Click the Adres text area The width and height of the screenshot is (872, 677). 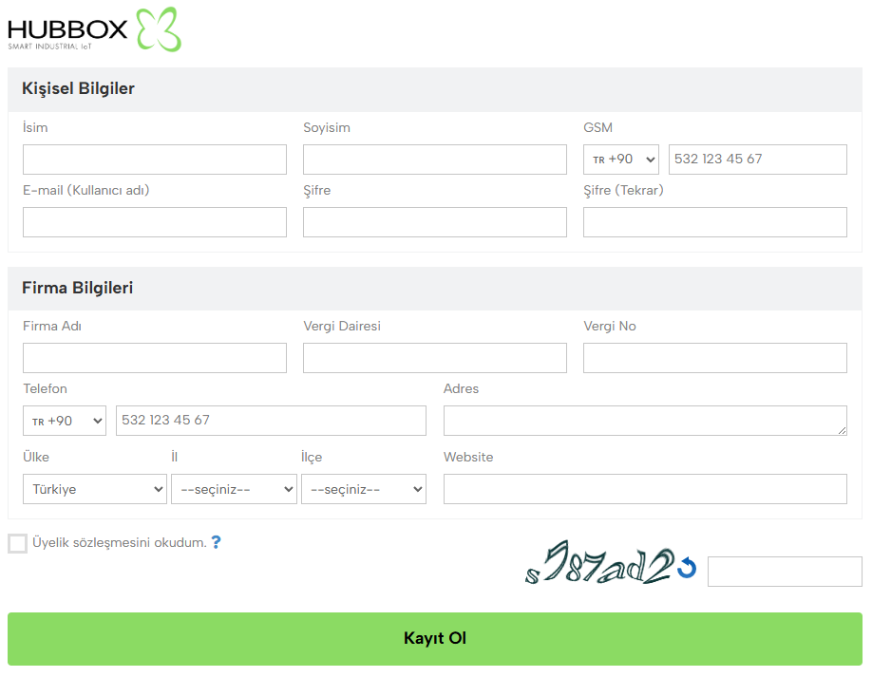click(x=645, y=421)
